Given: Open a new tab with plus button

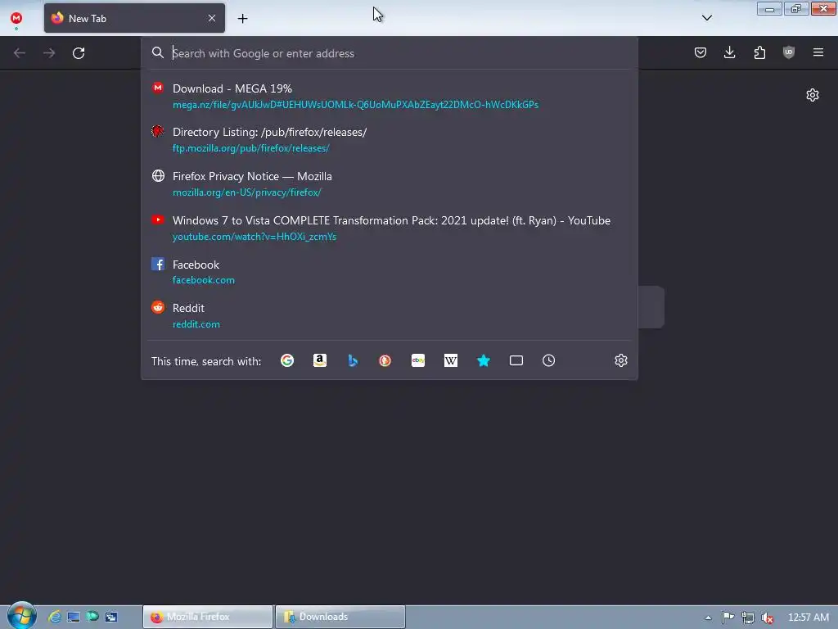Looking at the screenshot, I should [242, 19].
